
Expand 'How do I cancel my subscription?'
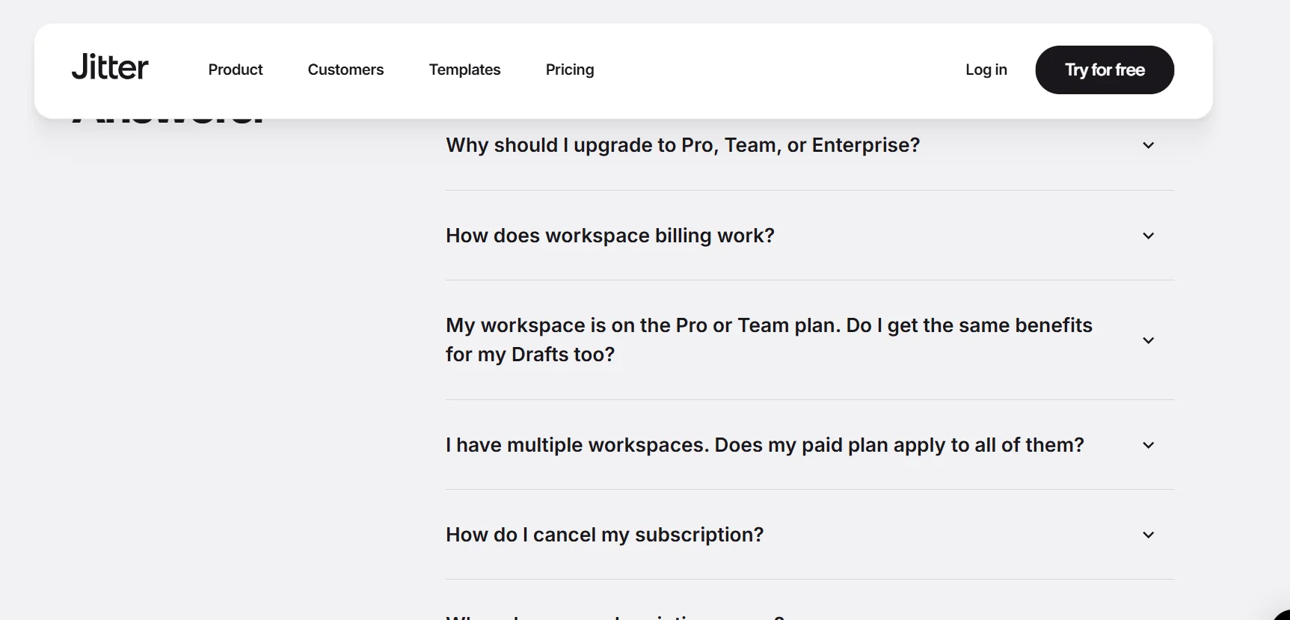point(604,535)
